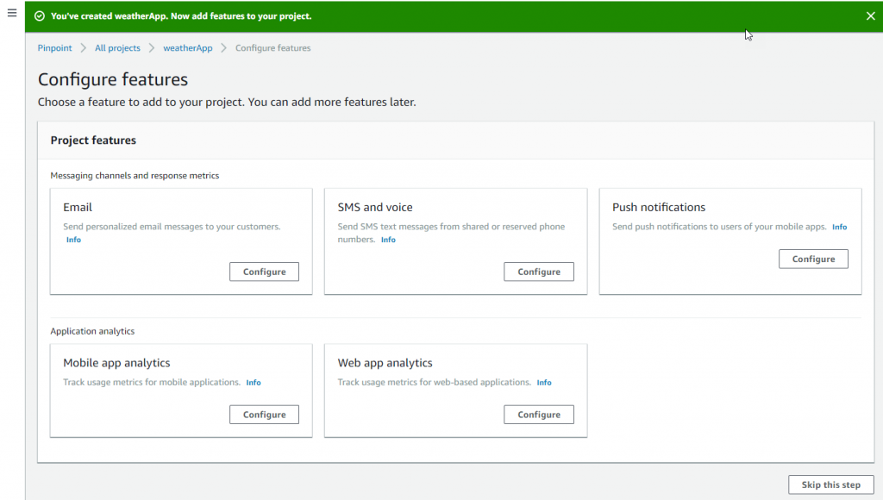Configure Web app analytics
The image size is (883, 500).
tap(538, 414)
